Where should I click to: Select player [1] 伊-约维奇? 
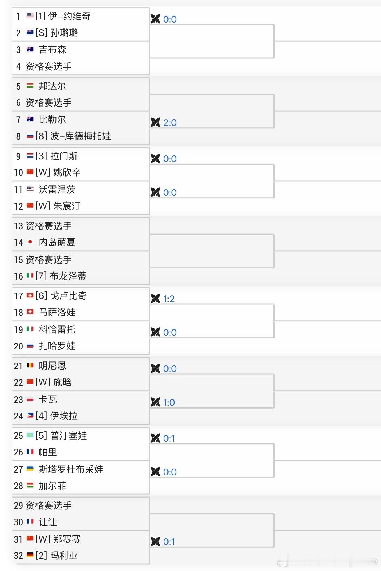click(x=63, y=16)
